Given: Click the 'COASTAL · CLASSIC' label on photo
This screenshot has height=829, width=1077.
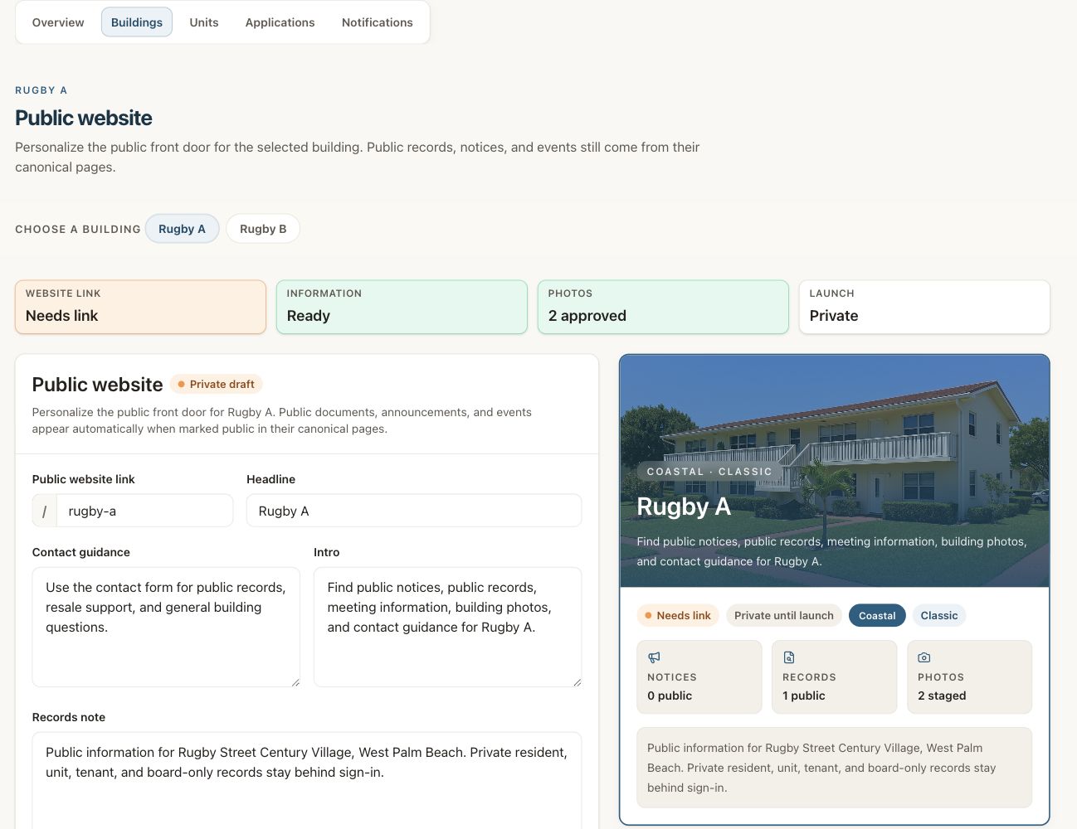Looking at the screenshot, I should point(709,472).
